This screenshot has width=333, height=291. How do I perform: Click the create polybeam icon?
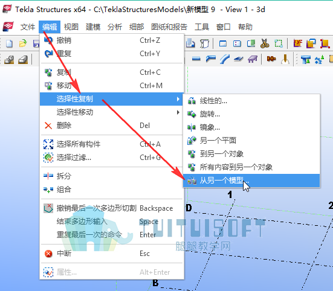point(211,59)
